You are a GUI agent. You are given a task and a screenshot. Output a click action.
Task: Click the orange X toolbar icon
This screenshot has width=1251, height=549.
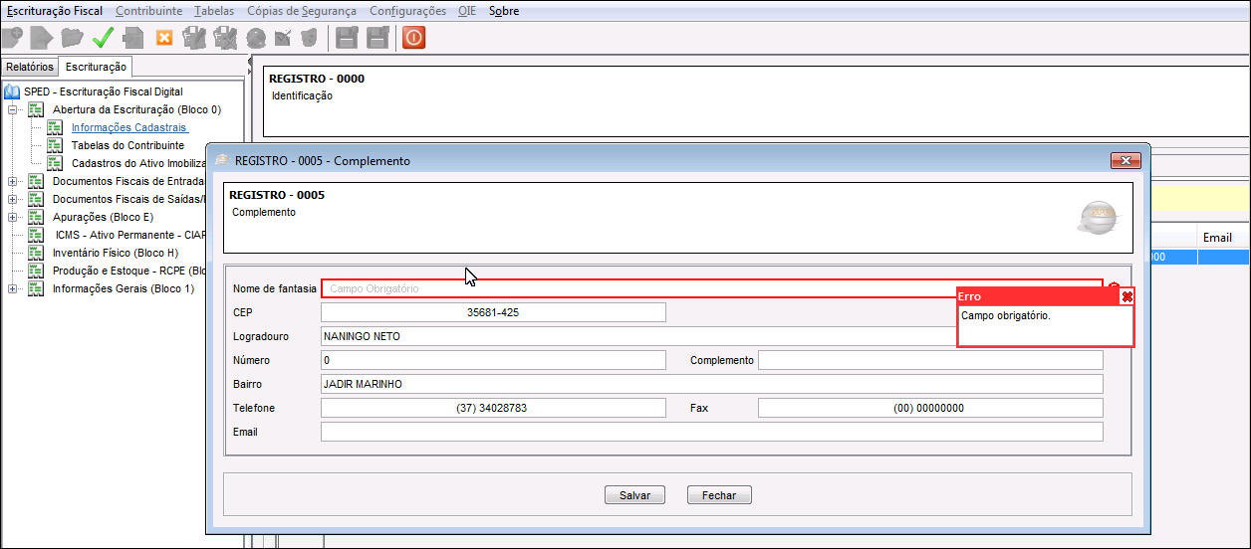coord(164,38)
